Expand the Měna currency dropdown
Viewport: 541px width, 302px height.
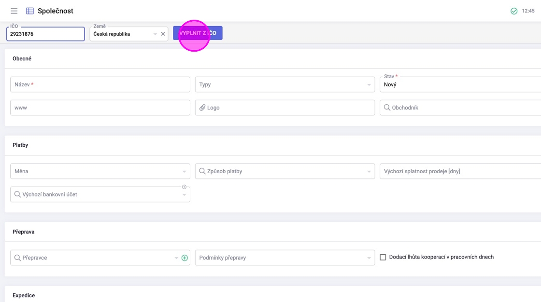point(184,172)
